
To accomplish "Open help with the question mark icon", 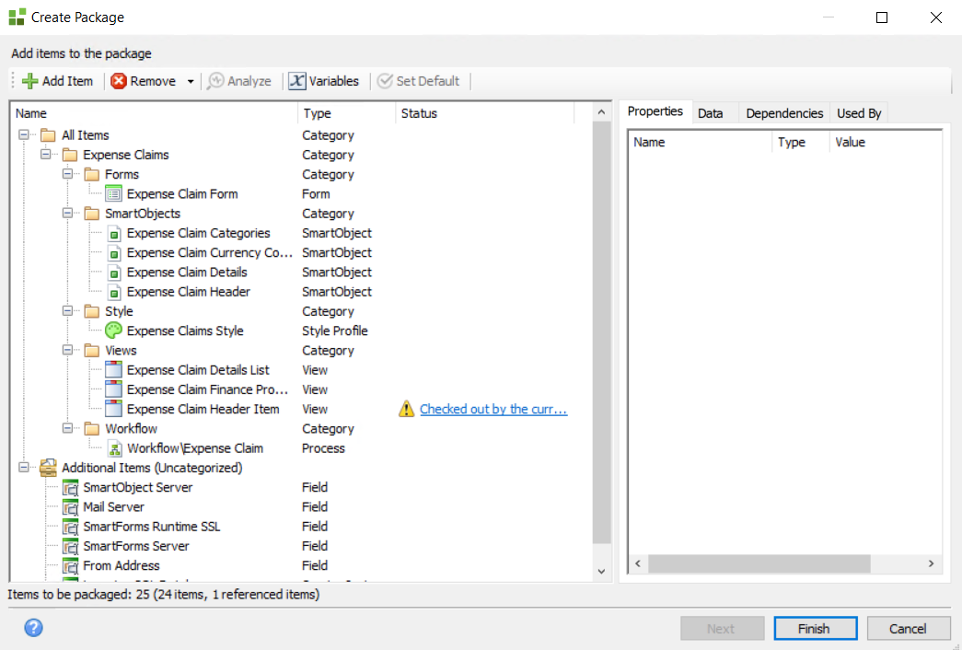I will coord(33,628).
